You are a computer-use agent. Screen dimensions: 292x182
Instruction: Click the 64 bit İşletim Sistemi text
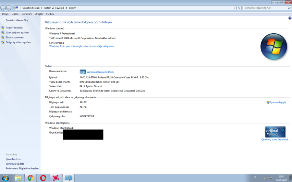pos(91,86)
